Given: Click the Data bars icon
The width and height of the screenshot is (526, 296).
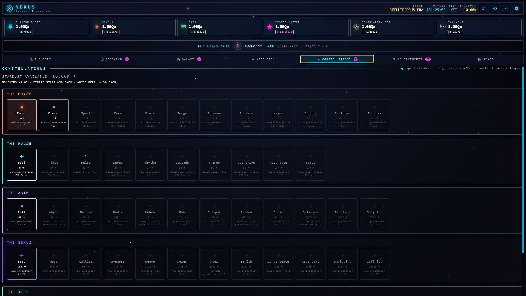Looking at the screenshot, I should click(183, 27).
